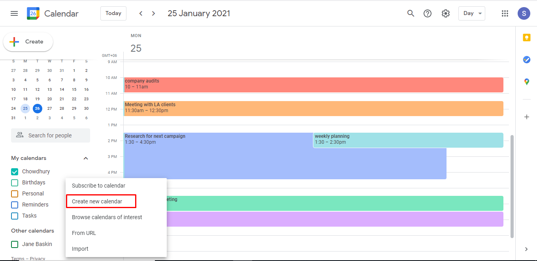537x261 pixels.
Task: Expand the right side panel chevron
Action: pos(526,249)
